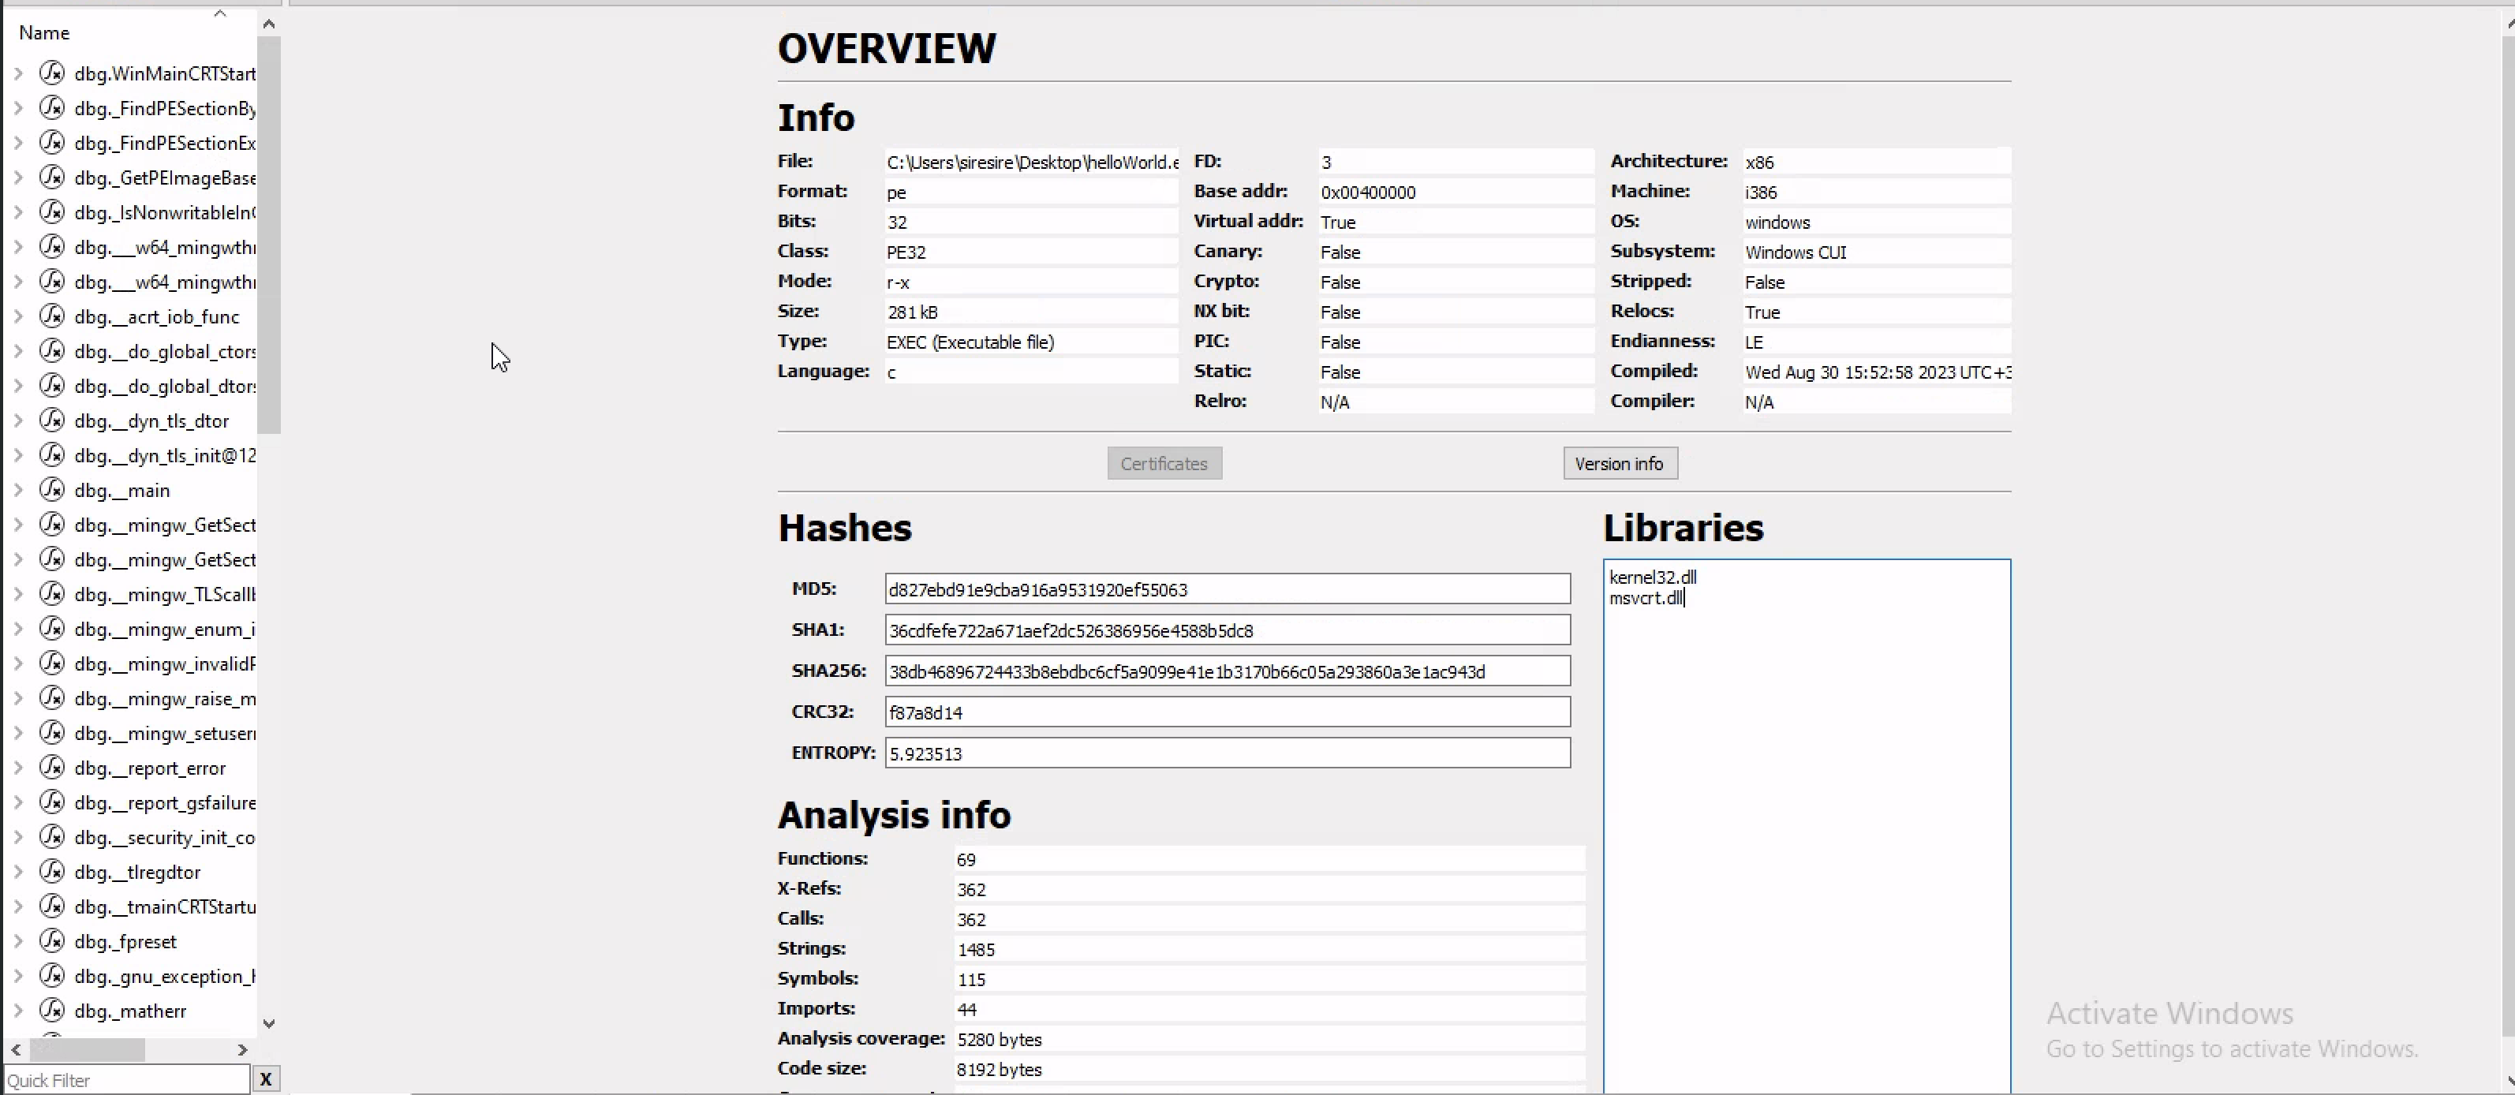Expand the dbg.__tlregdtor node
Screen dimensions: 2515x1095
pyautogui.click(x=17, y=872)
